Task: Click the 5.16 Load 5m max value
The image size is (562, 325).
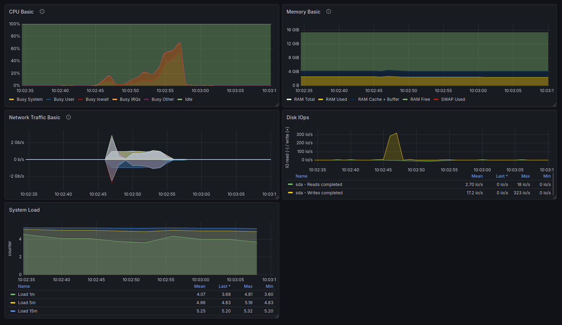Action: point(249,303)
